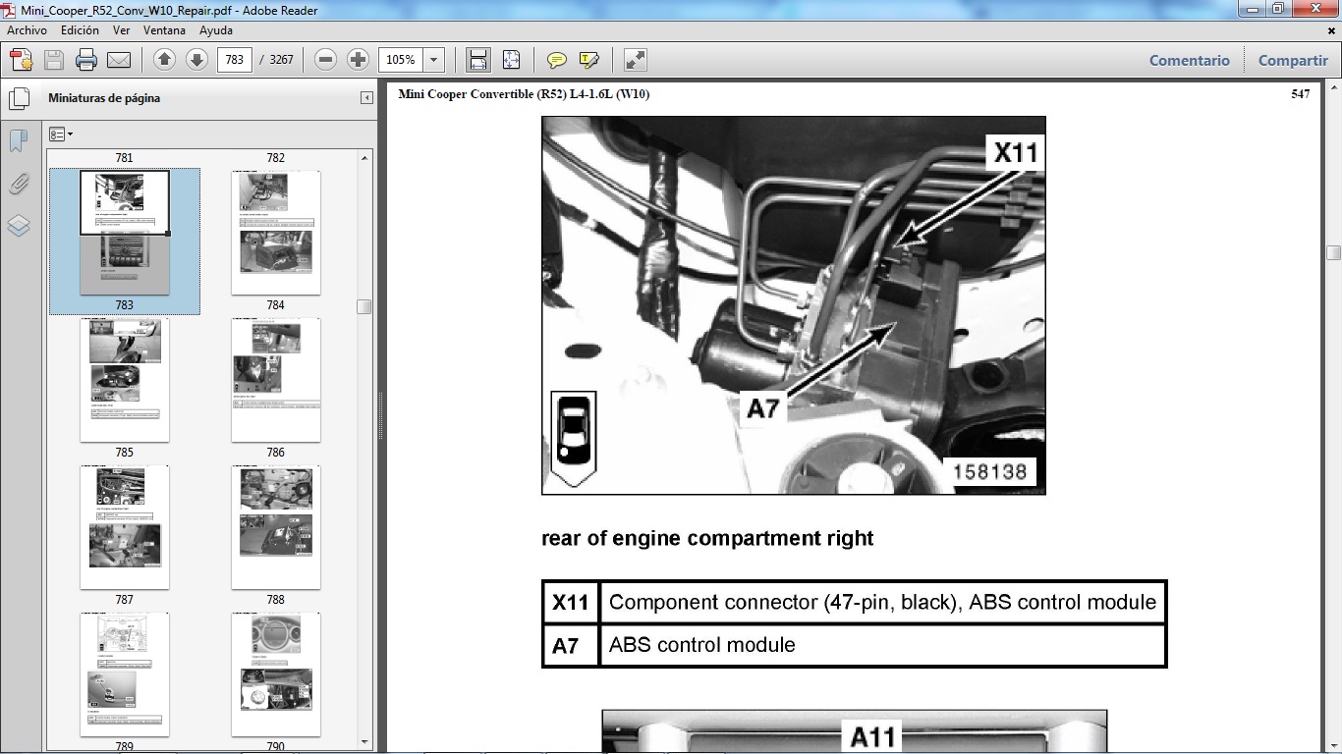Add a sticky note comment
Image resolution: width=1342 pixels, height=754 pixels.
point(557,60)
